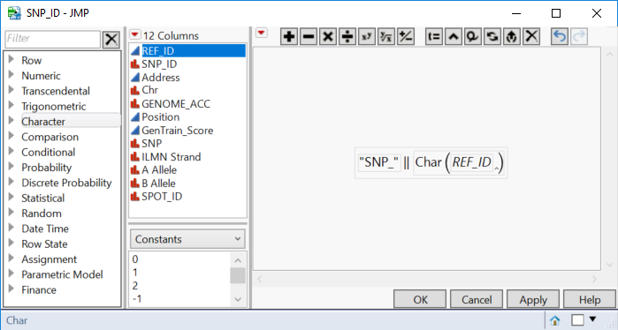Expand the Character function group
The image size is (618, 330).
[x=11, y=121]
